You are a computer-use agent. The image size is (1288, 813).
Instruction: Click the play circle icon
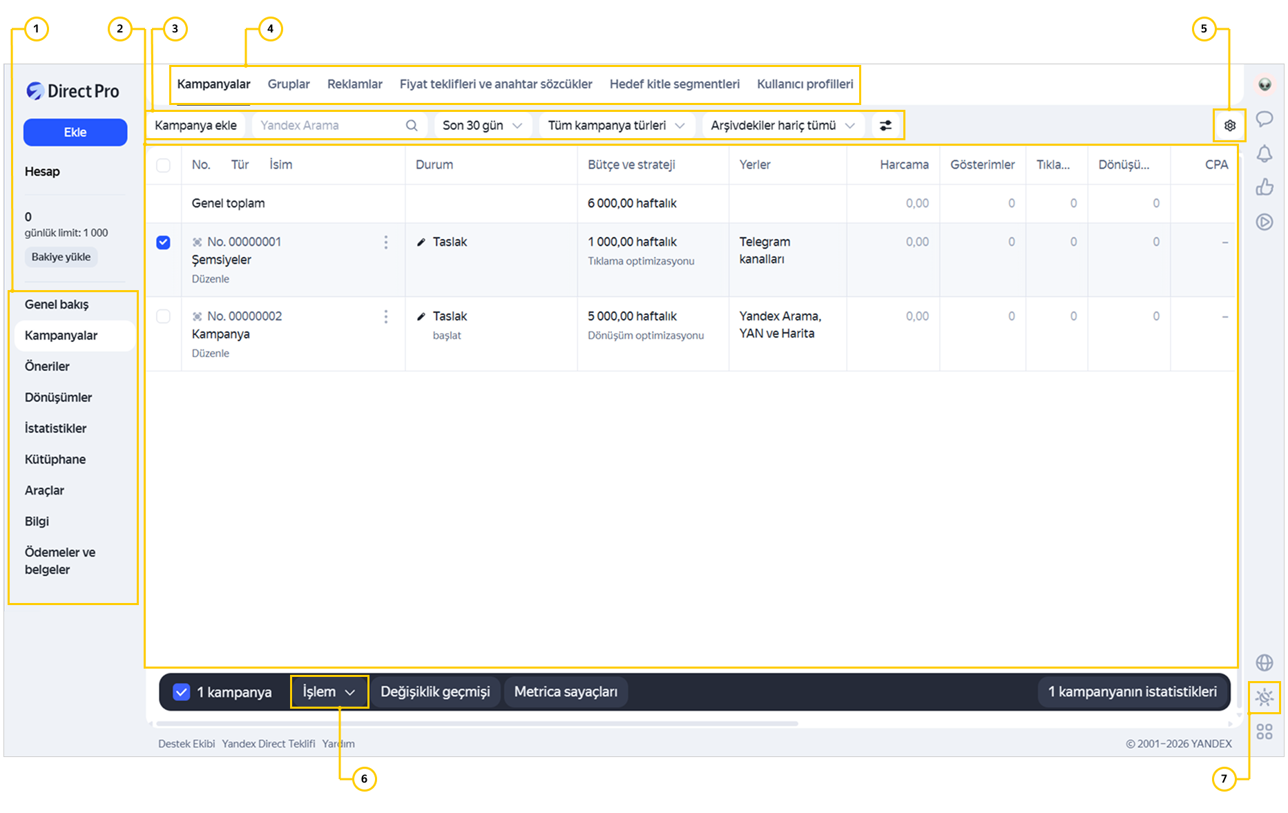(x=1265, y=222)
